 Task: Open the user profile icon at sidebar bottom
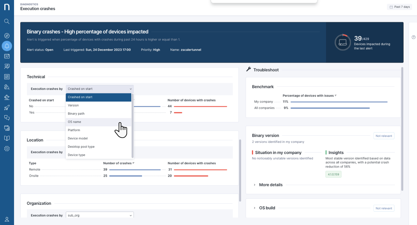pyautogui.click(x=7, y=219)
